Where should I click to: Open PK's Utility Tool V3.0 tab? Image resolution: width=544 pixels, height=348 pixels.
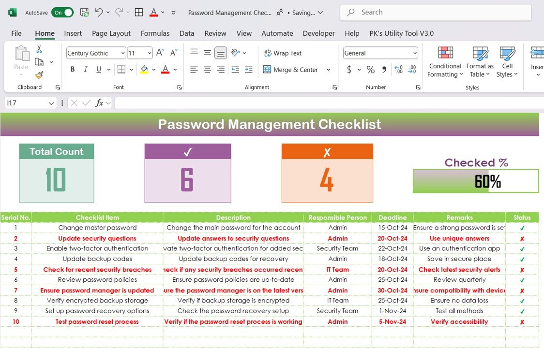[401, 33]
